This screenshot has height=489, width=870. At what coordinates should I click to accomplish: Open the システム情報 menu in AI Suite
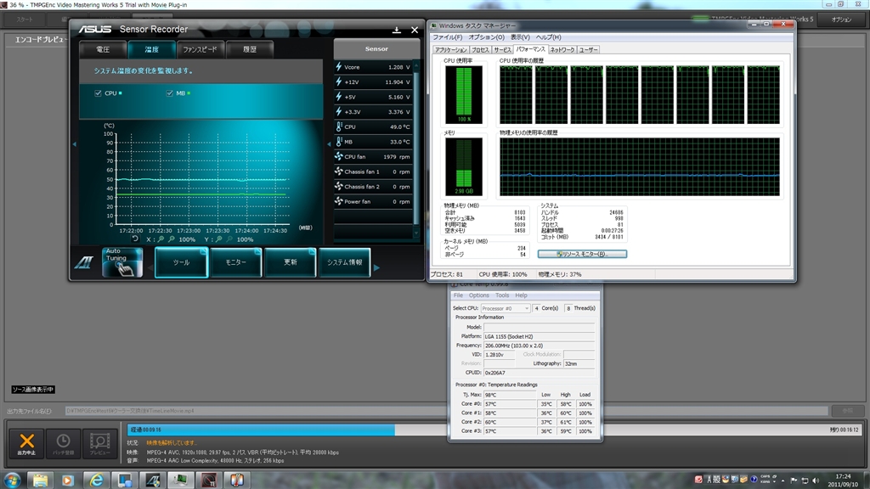[x=345, y=262]
